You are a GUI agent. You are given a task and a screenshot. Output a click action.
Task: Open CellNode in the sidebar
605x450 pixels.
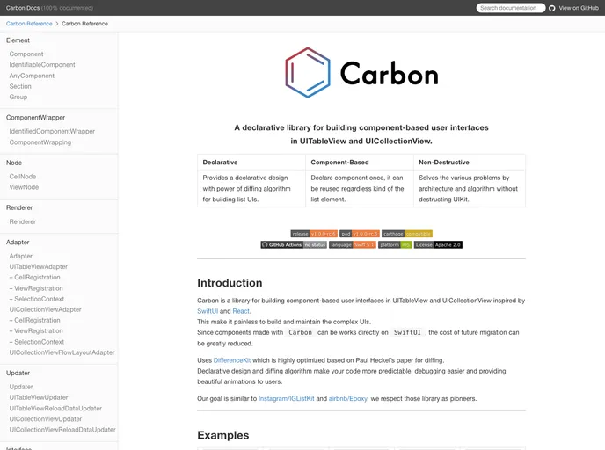click(22, 177)
